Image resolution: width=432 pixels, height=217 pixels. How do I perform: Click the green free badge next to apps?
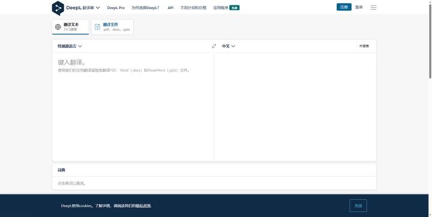click(x=235, y=8)
